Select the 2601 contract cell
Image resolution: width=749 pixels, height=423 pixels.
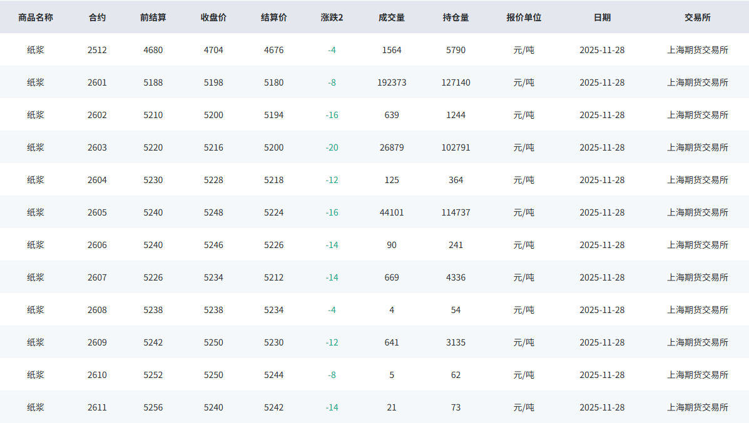pyautogui.click(x=97, y=82)
